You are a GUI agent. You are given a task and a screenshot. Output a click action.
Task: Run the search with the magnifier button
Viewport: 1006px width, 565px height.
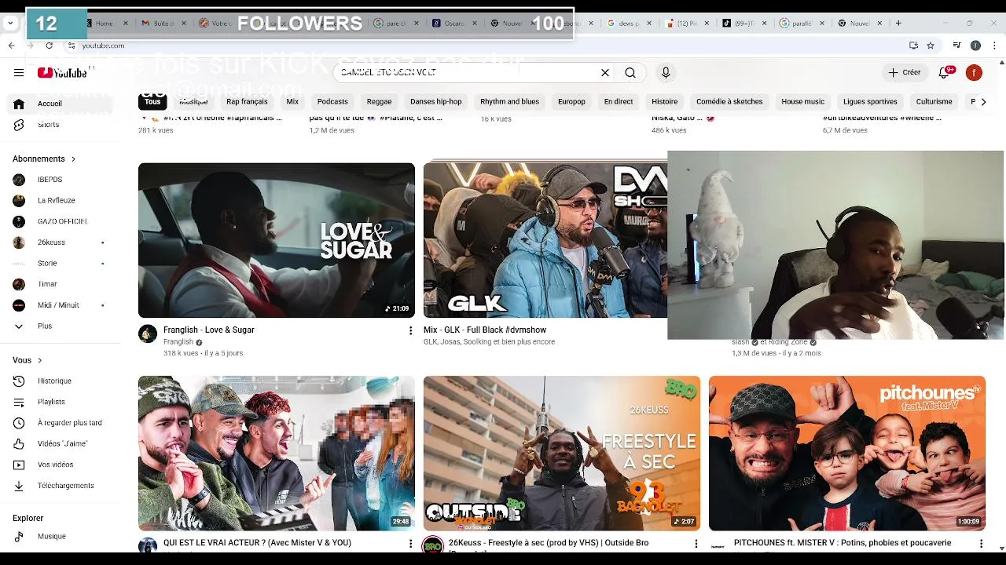click(630, 72)
